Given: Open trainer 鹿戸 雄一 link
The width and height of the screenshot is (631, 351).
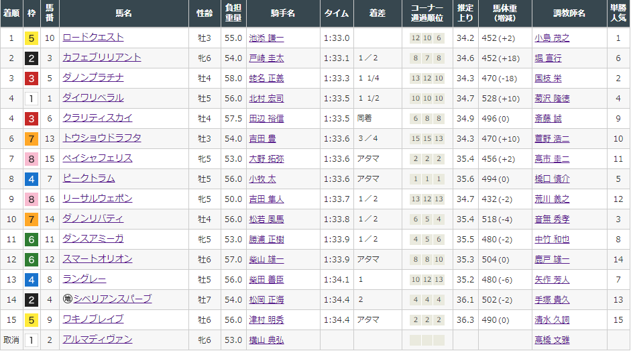Looking at the screenshot, I should click(552, 260).
